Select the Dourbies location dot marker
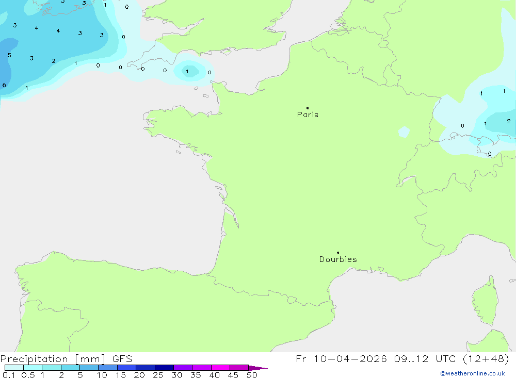Screen dimensions: 516x378 pos(338,253)
